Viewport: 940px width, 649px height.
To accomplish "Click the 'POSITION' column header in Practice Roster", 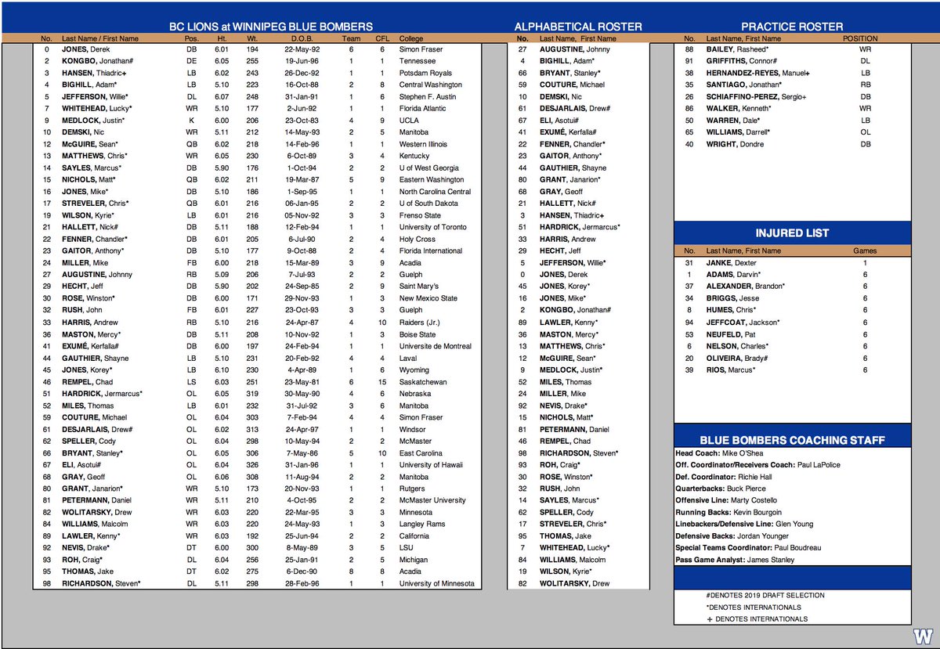I will [860, 38].
